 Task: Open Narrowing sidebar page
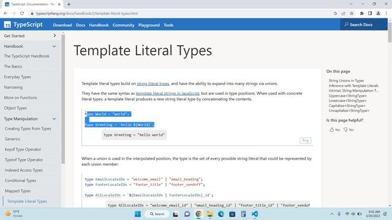13,87
